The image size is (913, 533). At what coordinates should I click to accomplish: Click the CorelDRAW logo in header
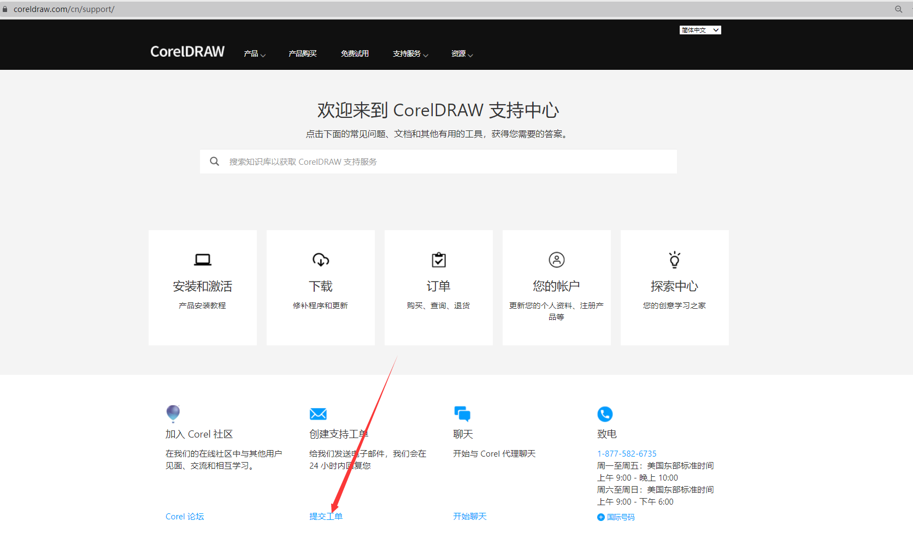[x=187, y=52]
